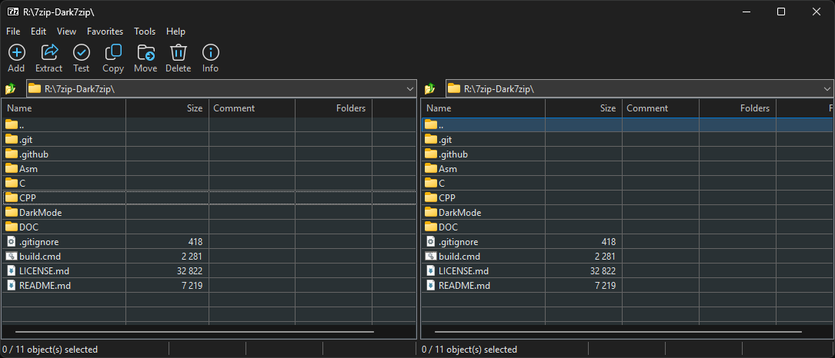Image resolution: width=835 pixels, height=358 pixels.
Task: Select CPP folder icon in right panel
Action: pos(431,198)
